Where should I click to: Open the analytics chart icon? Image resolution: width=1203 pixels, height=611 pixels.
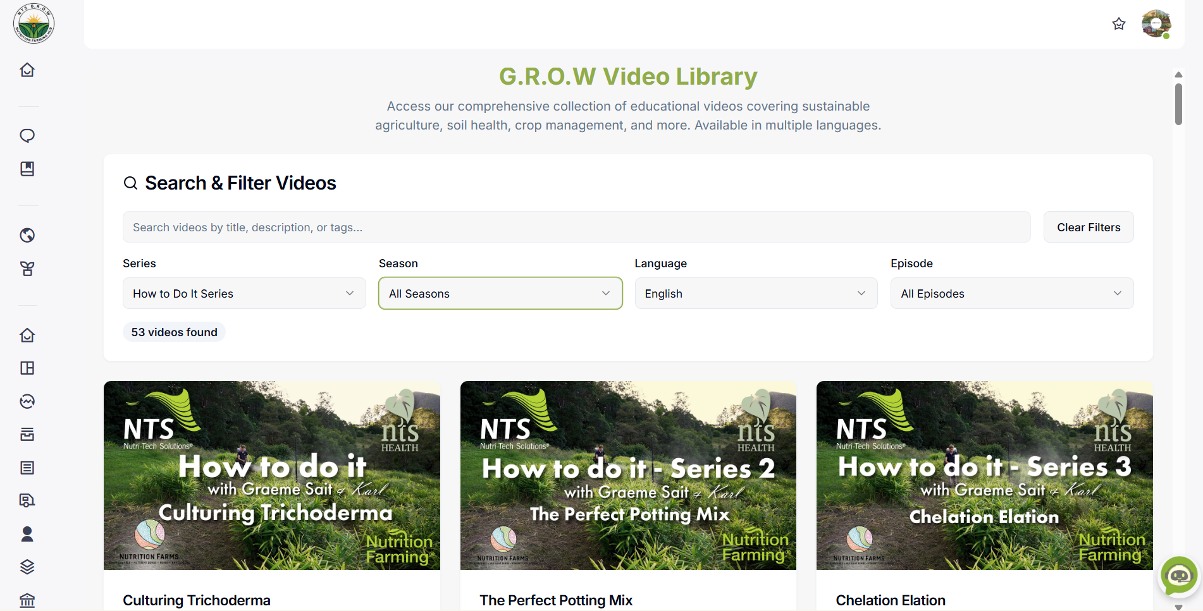tap(27, 401)
